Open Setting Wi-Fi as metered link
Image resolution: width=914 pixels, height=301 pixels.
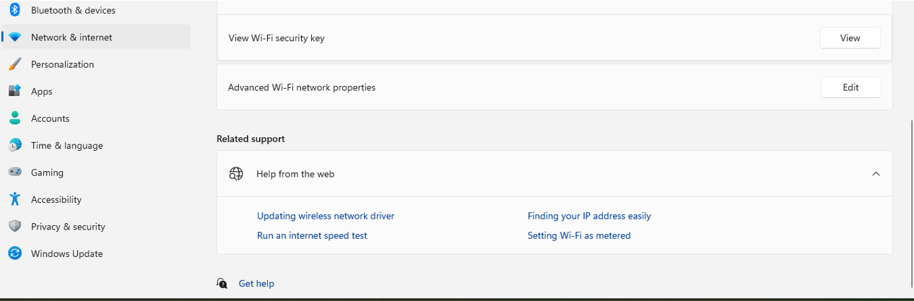coord(579,235)
